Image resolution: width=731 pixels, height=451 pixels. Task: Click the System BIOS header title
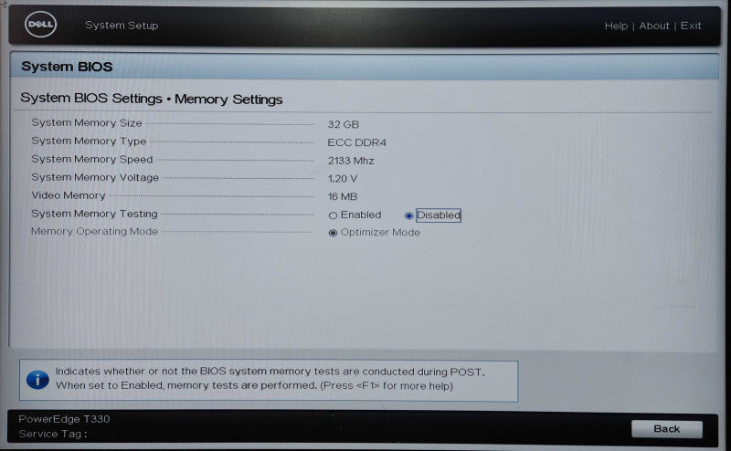(67, 67)
